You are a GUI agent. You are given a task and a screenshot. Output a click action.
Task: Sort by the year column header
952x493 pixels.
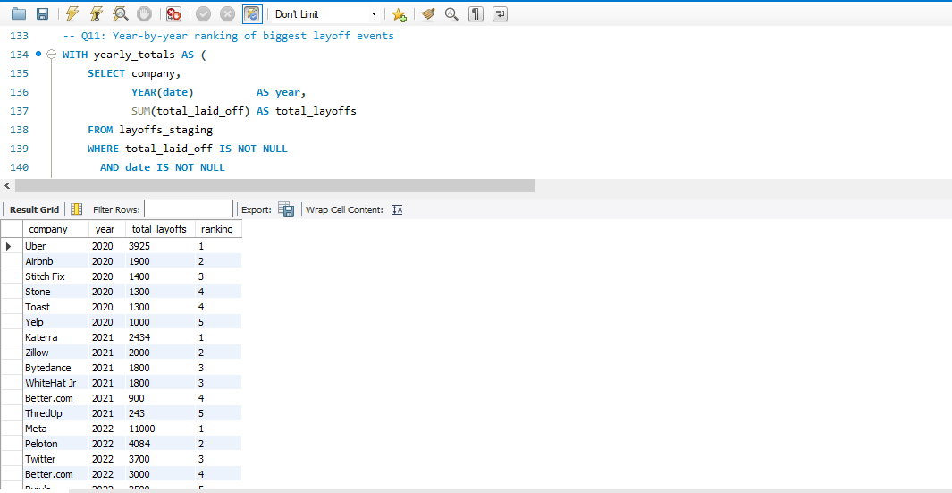point(107,229)
